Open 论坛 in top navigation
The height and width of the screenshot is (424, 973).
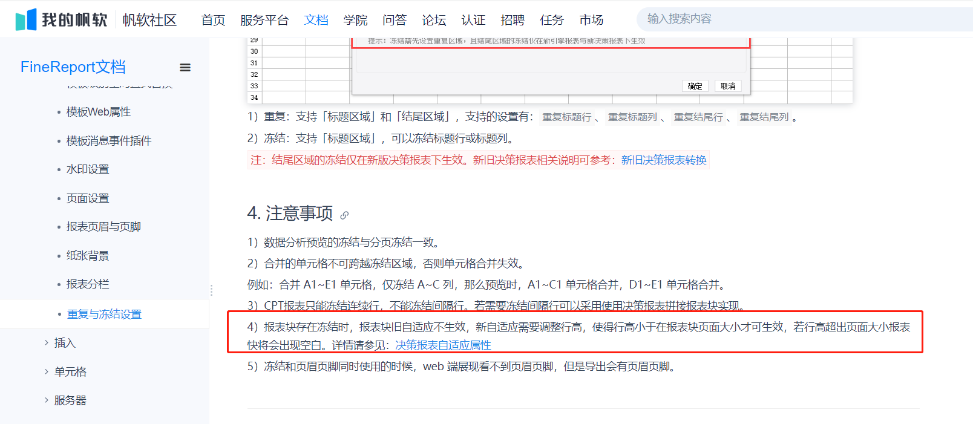[434, 20]
